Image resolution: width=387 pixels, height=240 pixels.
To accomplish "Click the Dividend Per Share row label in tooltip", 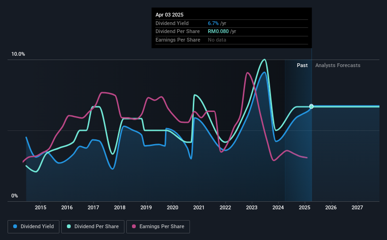I will [177, 32].
